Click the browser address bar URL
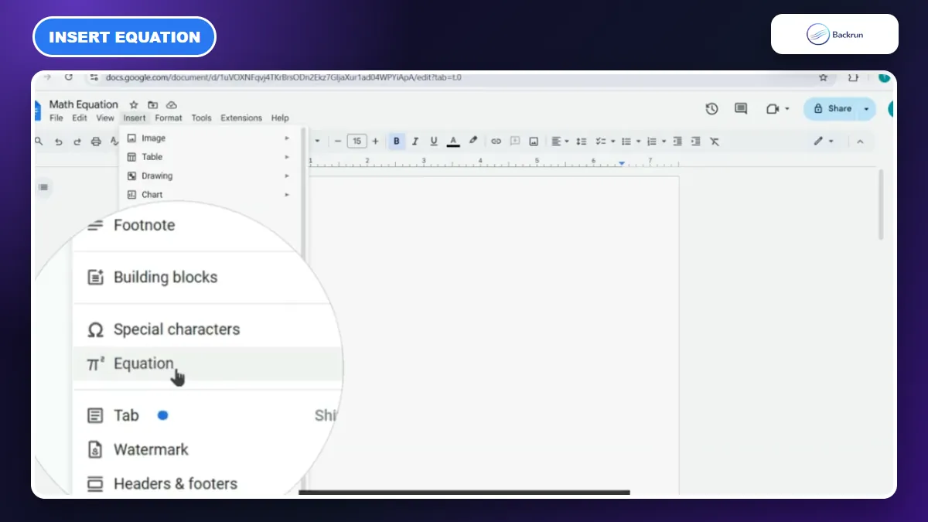Screen dimensions: 928x522 (283, 77)
